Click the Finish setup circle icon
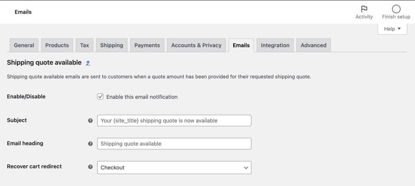This screenshot has height=186, width=415. click(x=396, y=9)
